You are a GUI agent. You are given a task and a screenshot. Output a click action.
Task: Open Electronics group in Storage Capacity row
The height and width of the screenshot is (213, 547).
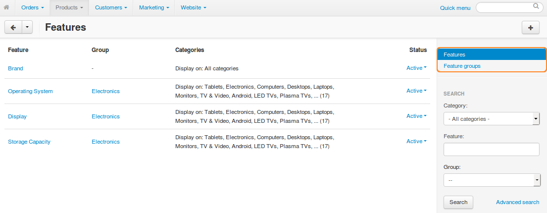click(x=105, y=142)
